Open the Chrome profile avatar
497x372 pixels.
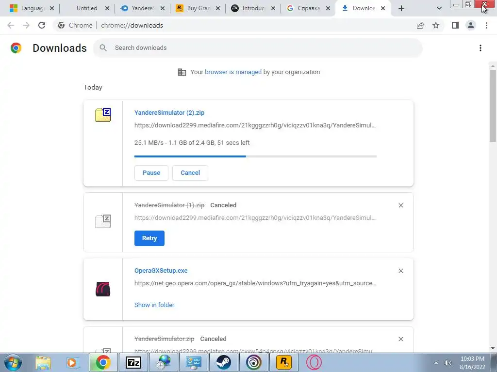click(x=471, y=25)
